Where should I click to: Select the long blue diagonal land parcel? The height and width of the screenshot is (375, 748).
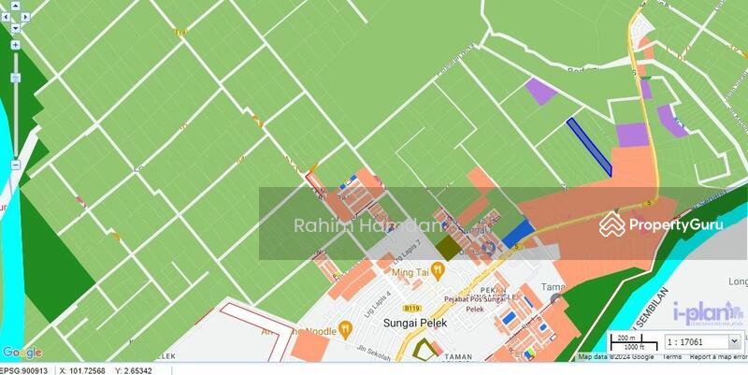pos(589,147)
